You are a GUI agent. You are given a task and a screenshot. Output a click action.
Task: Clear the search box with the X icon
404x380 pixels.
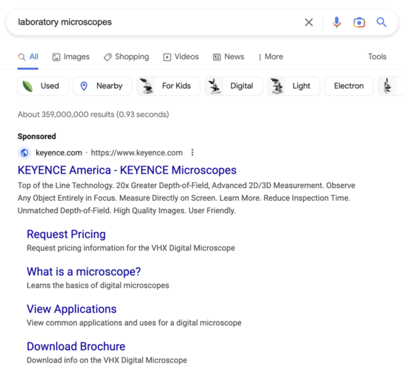[309, 22]
